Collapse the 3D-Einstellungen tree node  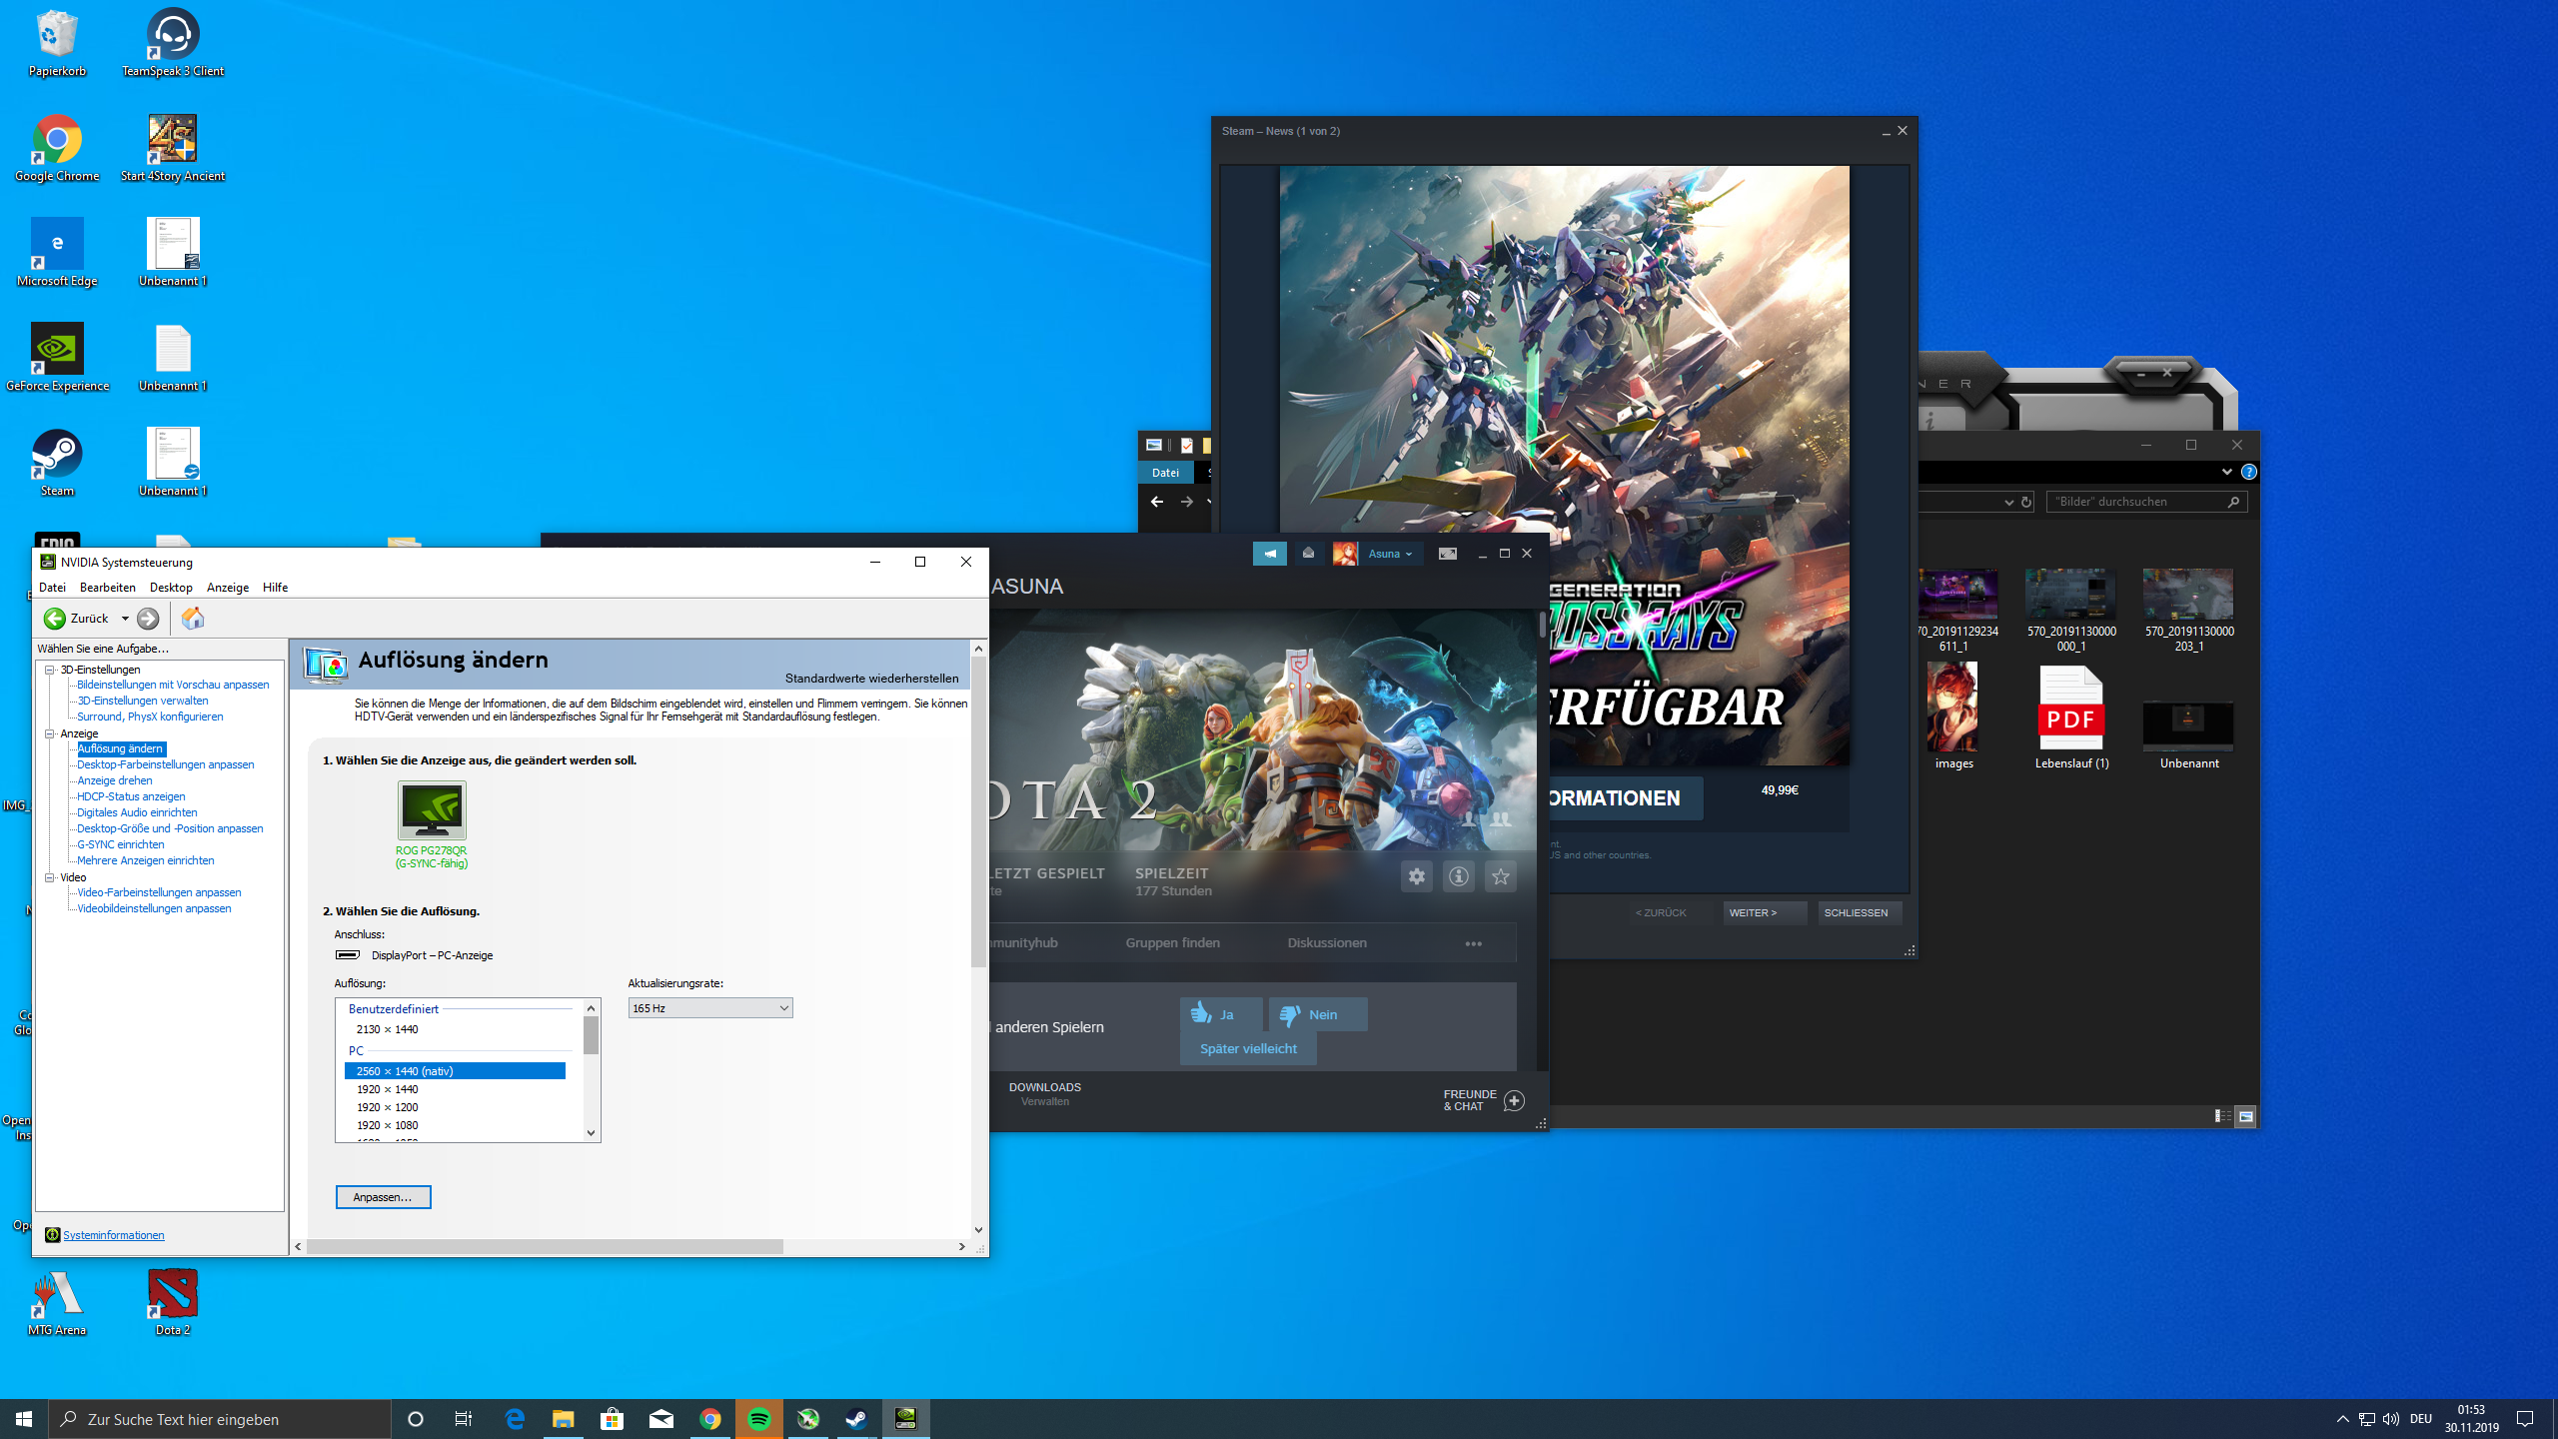pyautogui.click(x=49, y=670)
